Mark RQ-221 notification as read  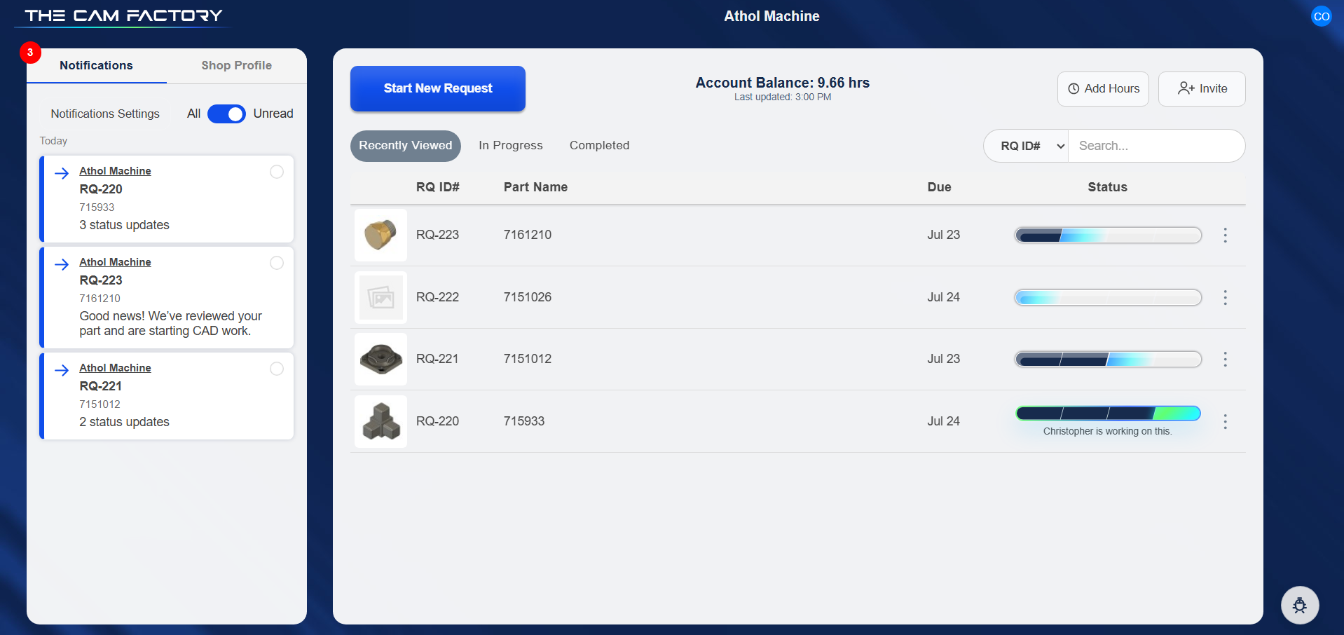pos(277,369)
